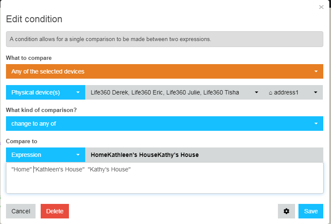This screenshot has height=224, width=331.
Task: Click the "What kind of comparison?" label
Action: coord(41,110)
